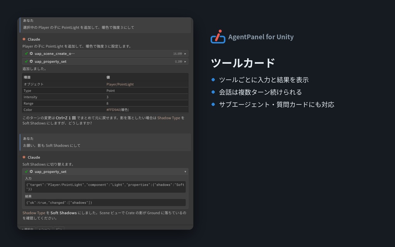Image resolution: width=395 pixels, height=247 pixels.
Task: Click the '項目' table header
Action: click(27, 77)
